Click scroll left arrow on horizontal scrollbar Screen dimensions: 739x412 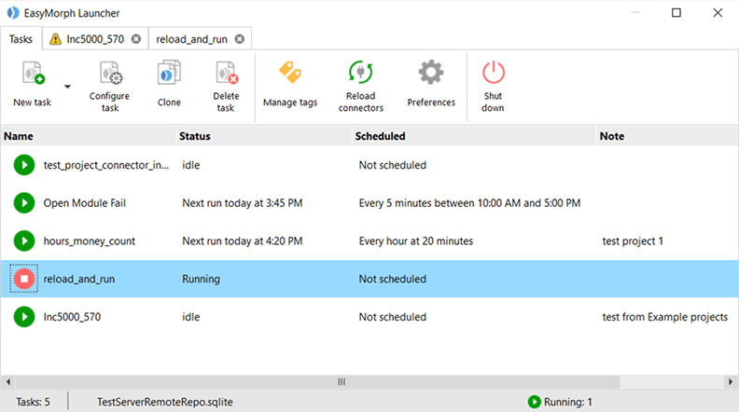pos(7,381)
